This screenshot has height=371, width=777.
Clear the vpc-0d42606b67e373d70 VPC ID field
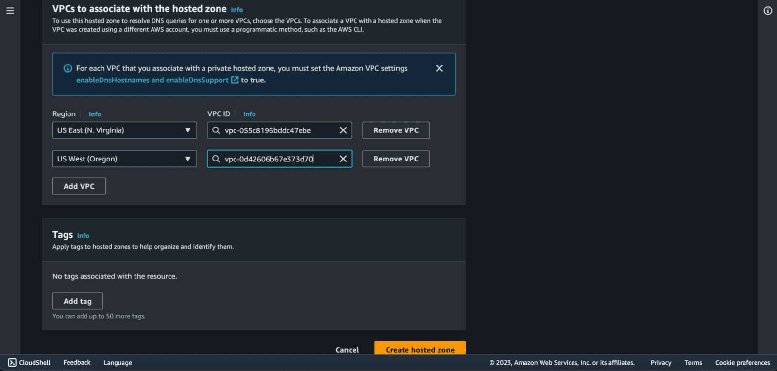pos(343,159)
